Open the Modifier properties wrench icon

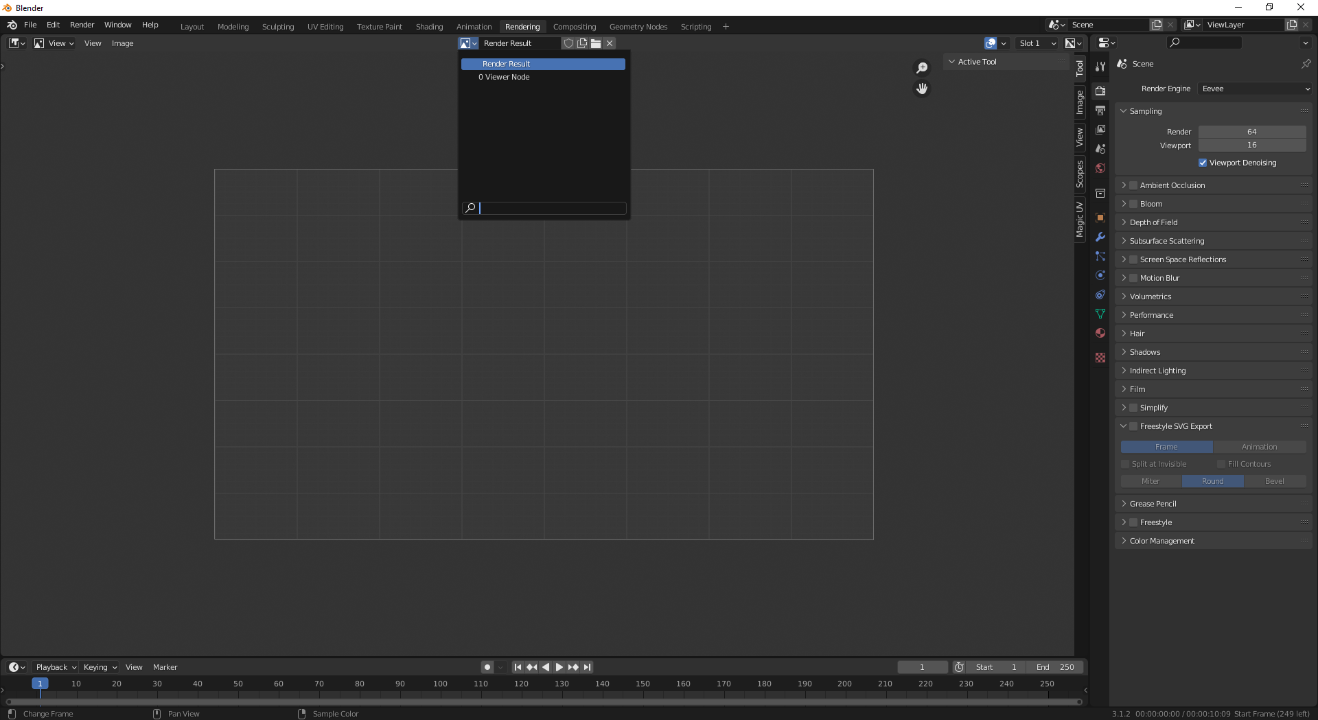coord(1100,237)
